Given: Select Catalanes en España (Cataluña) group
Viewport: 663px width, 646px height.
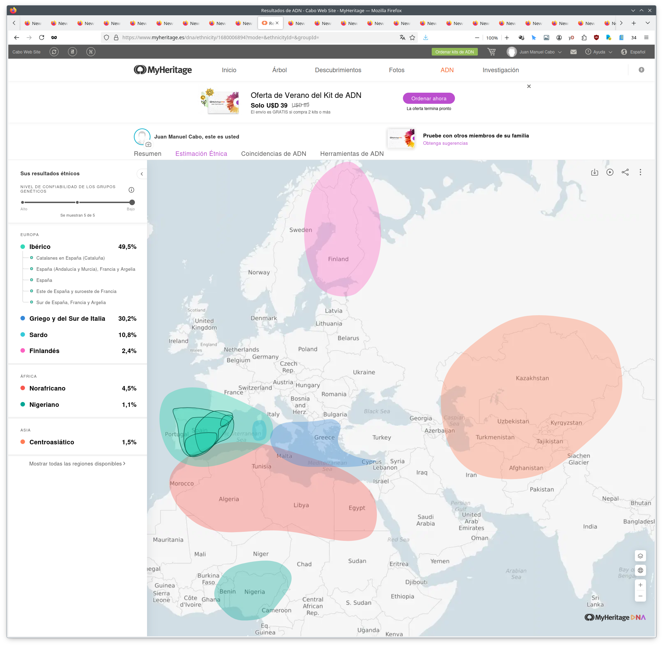Looking at the screenshot, I should tap(70, 258).
